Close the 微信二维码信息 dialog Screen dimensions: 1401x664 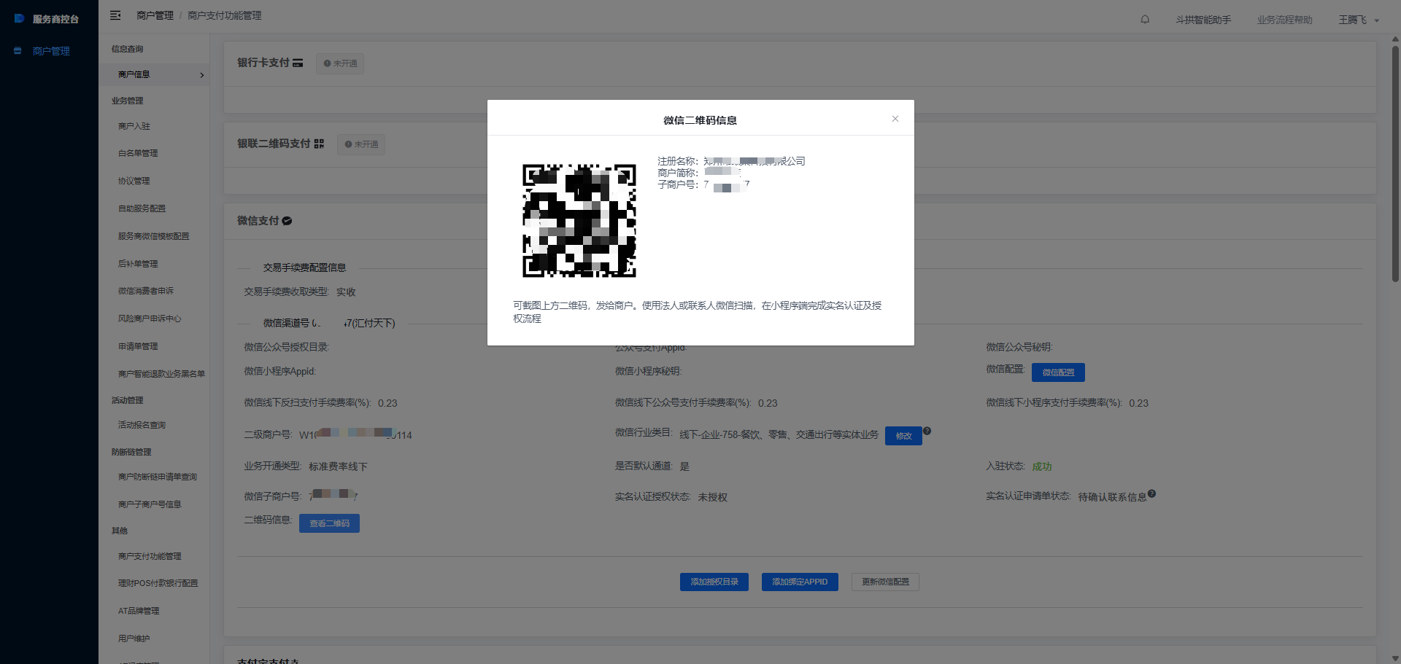pos(895,119)
